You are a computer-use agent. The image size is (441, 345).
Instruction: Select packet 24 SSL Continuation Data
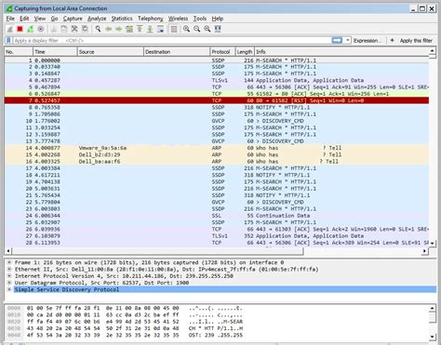click(217, 216)
